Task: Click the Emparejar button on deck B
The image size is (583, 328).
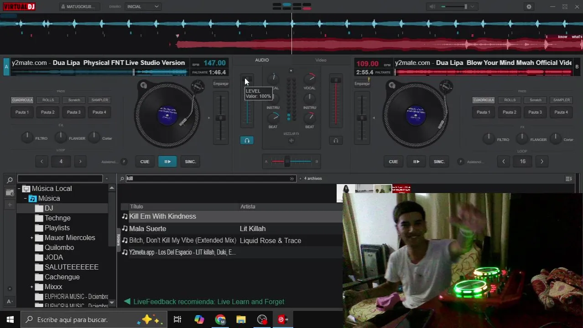Action: tap(362, 84)
